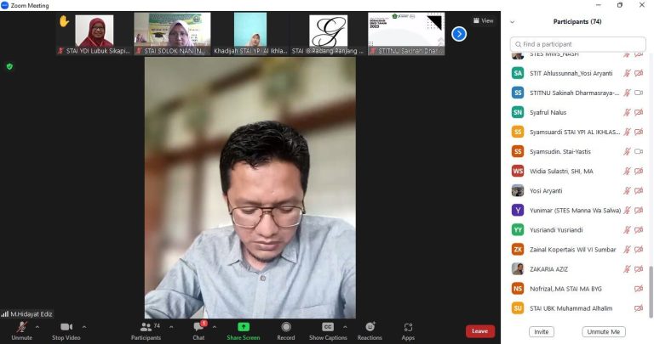This screenshot has width=654, height=344.
Task: Click muted mic icon for Syamsuardi STAI YPI
Action: point(627,132)
